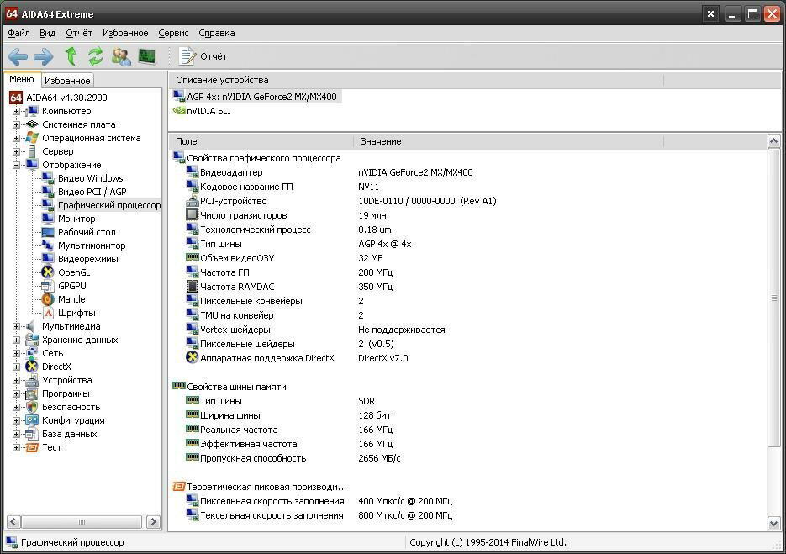Click the sidebar horizontal scroll right arrow
Viewport: 786px width, 554px height.
153,522
